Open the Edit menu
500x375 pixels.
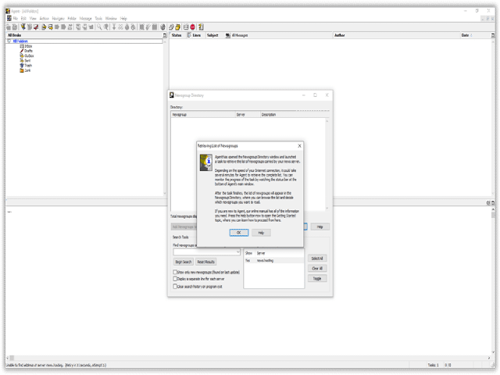(23, 19)
